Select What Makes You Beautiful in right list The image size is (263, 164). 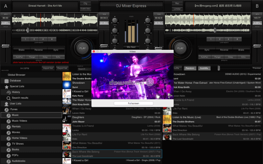coord(212,128)
